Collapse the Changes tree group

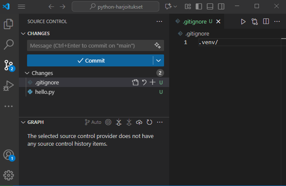[27, 73]
